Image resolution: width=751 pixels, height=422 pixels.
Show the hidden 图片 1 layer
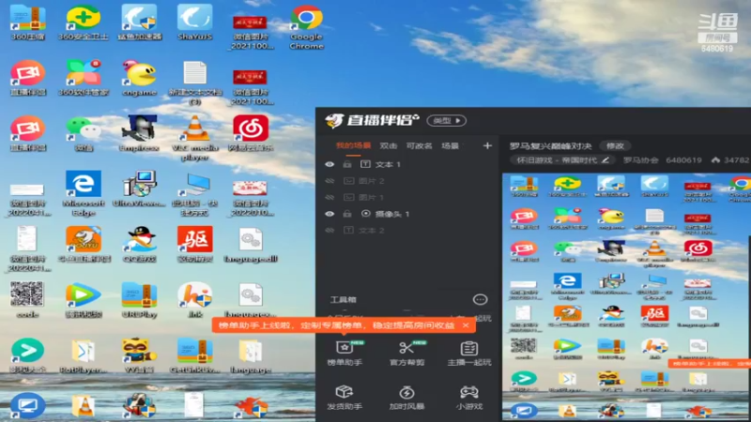click(x=330, y=197)
